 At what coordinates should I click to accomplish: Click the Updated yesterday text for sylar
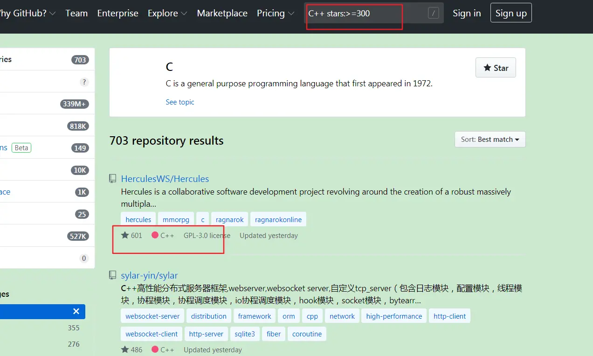[x=213, y=349]
